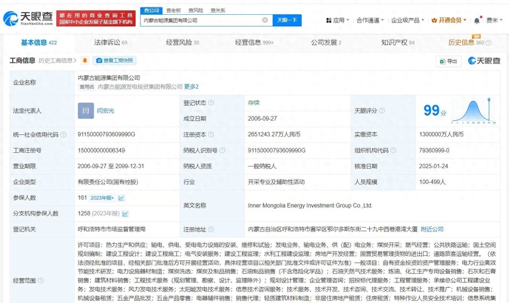
Task: Open legal representative 闫宏光 link
Action: (x=105, y=111)
